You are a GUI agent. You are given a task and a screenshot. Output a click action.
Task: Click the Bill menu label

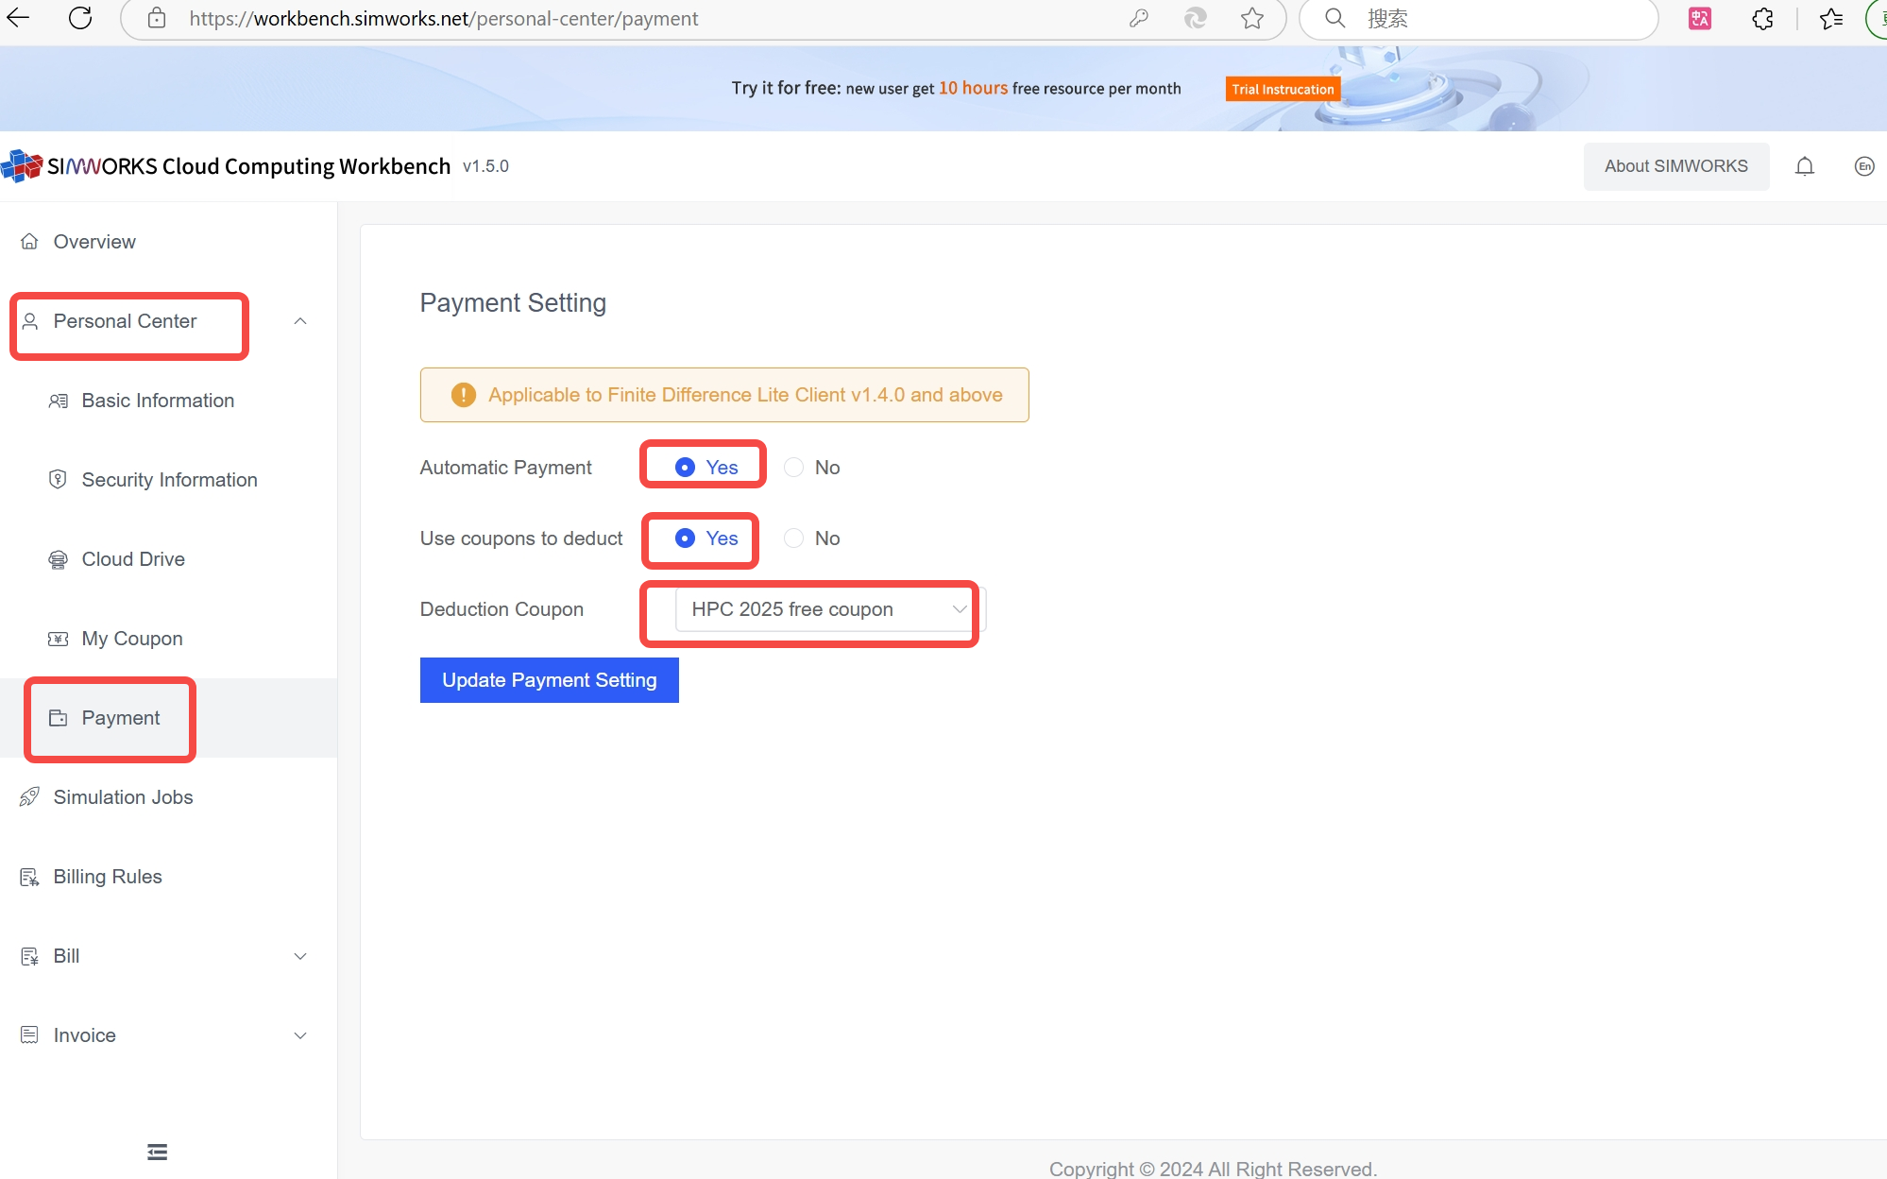pyautogui.click(x=66, y=956)
